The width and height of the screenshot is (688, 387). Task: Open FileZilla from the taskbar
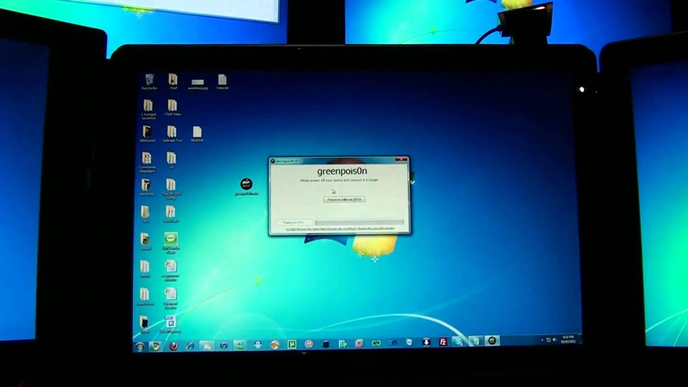(x=443, y=342)
